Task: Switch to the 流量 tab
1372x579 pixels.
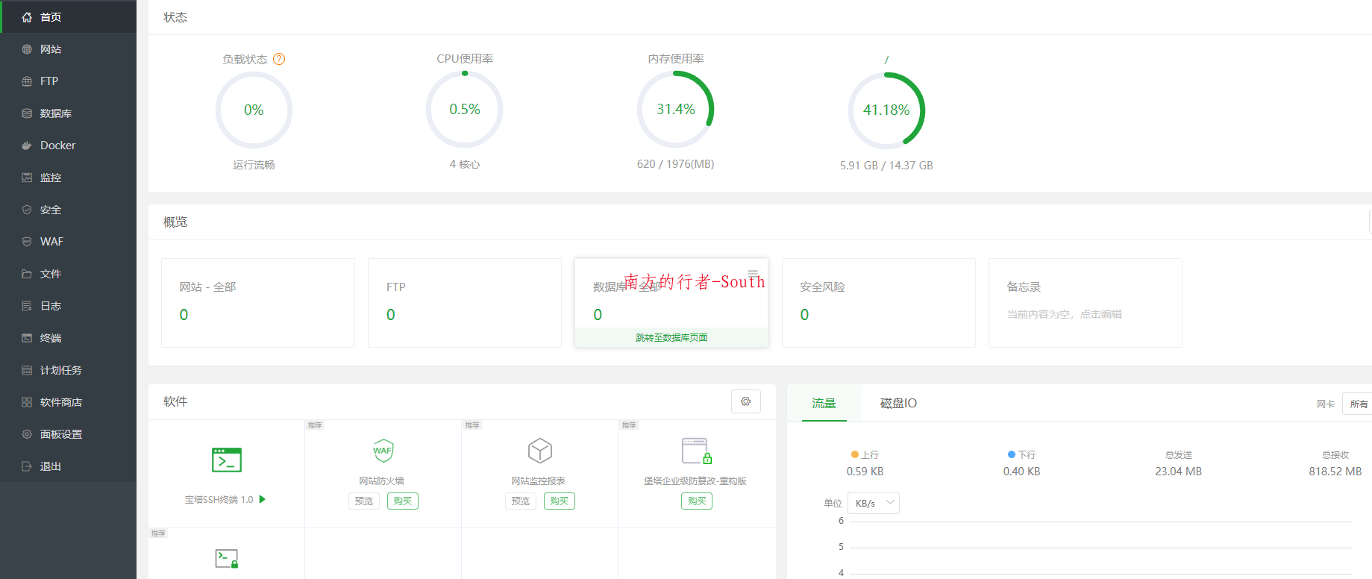Action: click(x=824, y=403)
